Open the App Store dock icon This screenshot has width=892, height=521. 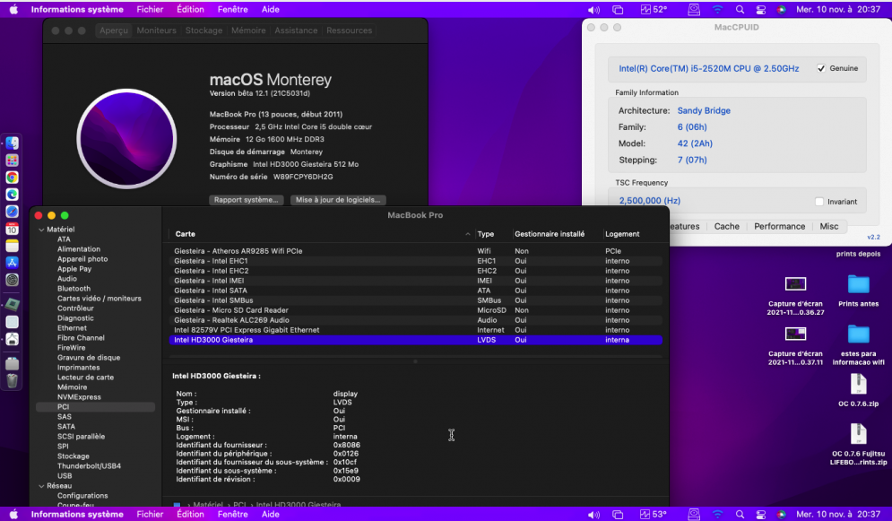[12, 262]
